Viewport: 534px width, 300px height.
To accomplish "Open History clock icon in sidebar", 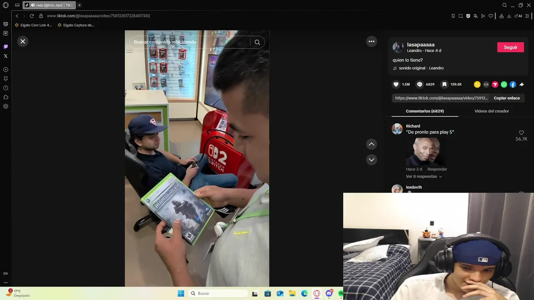I will (x=5, y=88).
